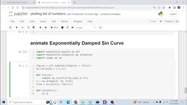Click the Jupyter logo
Viewport: 187px width, 105px height.
click(x=18, y=14)
